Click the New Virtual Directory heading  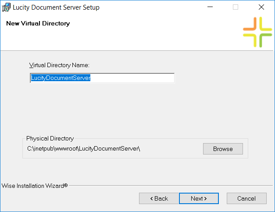click(38, 24)
